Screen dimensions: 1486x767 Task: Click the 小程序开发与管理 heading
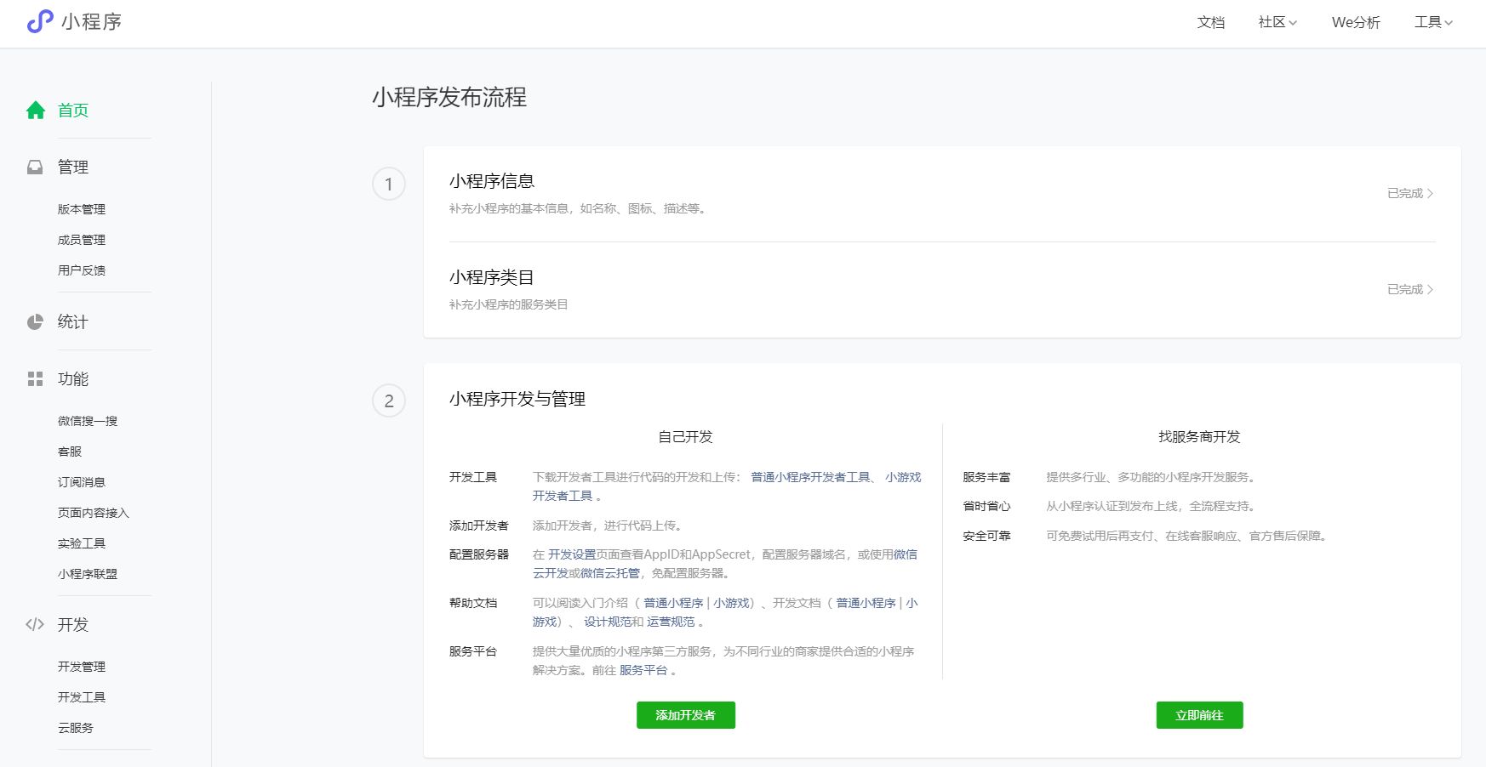[517, 399]
